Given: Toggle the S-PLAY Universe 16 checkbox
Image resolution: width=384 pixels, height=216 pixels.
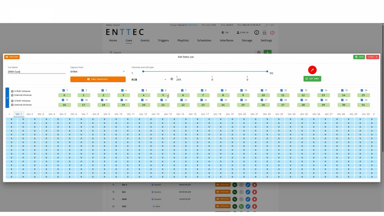Looking at the screenshot, I should tap(362, 90).
